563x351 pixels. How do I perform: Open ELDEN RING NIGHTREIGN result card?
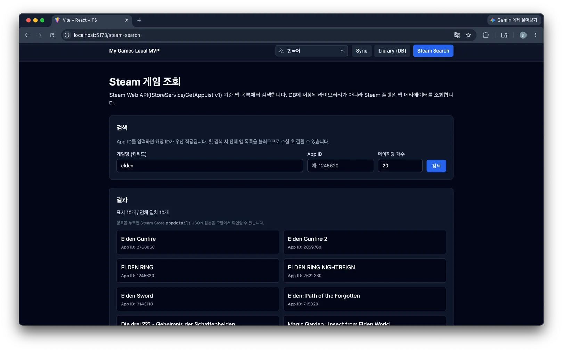click(365, 271)
